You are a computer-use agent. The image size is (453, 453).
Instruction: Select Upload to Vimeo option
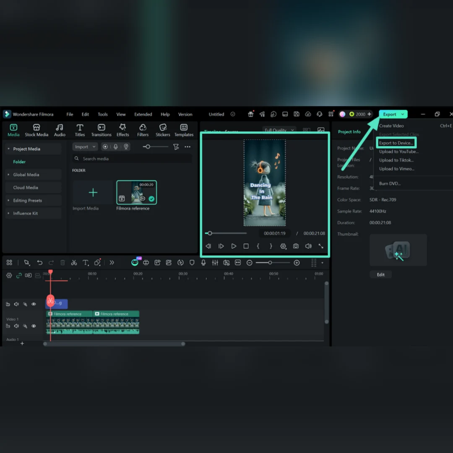coord(396,169)
